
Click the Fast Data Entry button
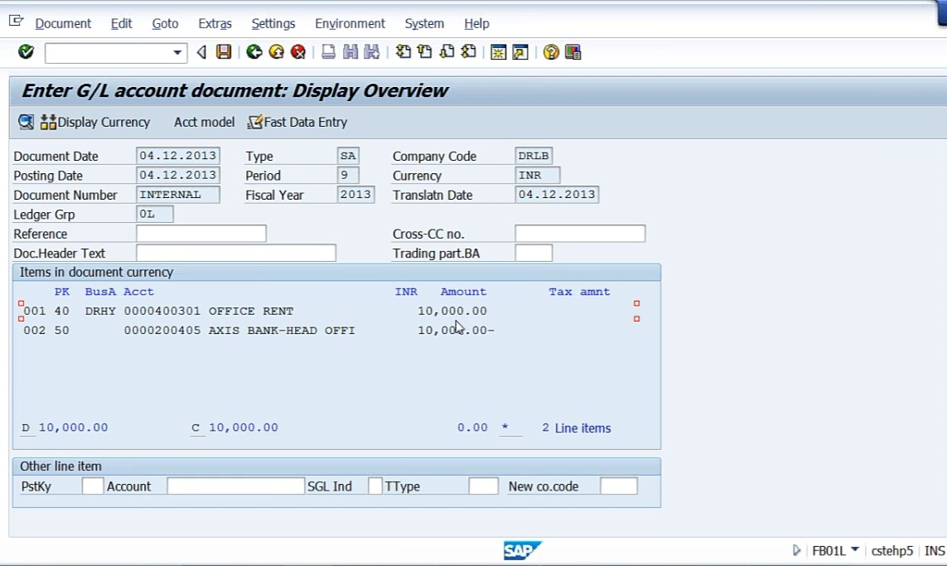[x=297, y=122]
